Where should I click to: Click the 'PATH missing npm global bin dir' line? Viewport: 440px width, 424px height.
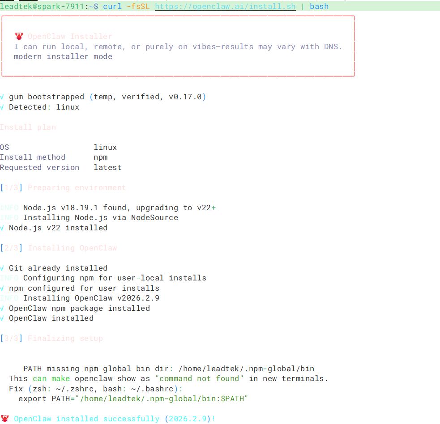point(169,369)
